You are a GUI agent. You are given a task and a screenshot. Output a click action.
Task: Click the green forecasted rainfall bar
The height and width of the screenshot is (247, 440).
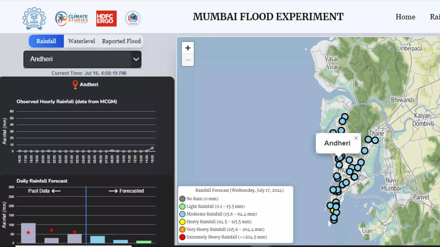(x=144, y=242)
